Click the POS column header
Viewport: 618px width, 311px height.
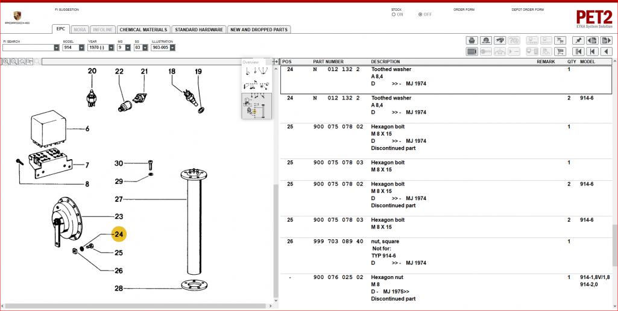(x=286, y=62)
